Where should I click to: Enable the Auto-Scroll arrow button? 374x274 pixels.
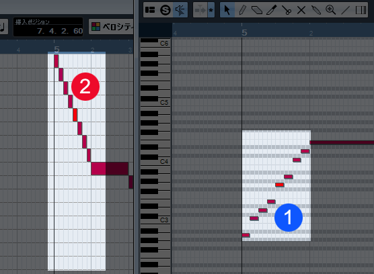coord(200,10)
